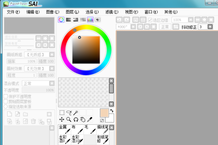Select 指定选取来源 radio button

[x=5, y=106]
